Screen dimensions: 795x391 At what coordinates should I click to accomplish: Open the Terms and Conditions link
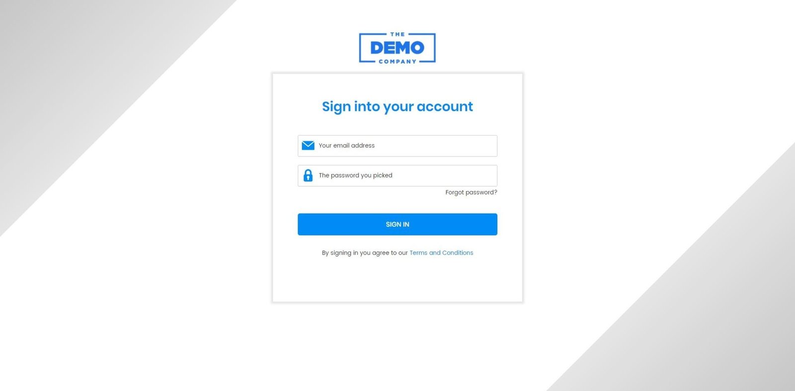441,253
